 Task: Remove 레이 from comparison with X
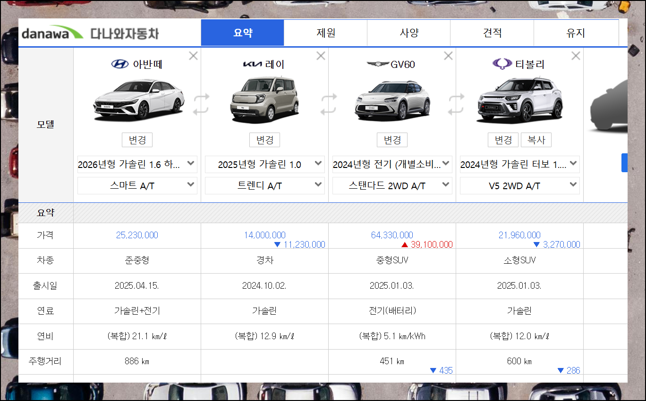coord(321,56)
